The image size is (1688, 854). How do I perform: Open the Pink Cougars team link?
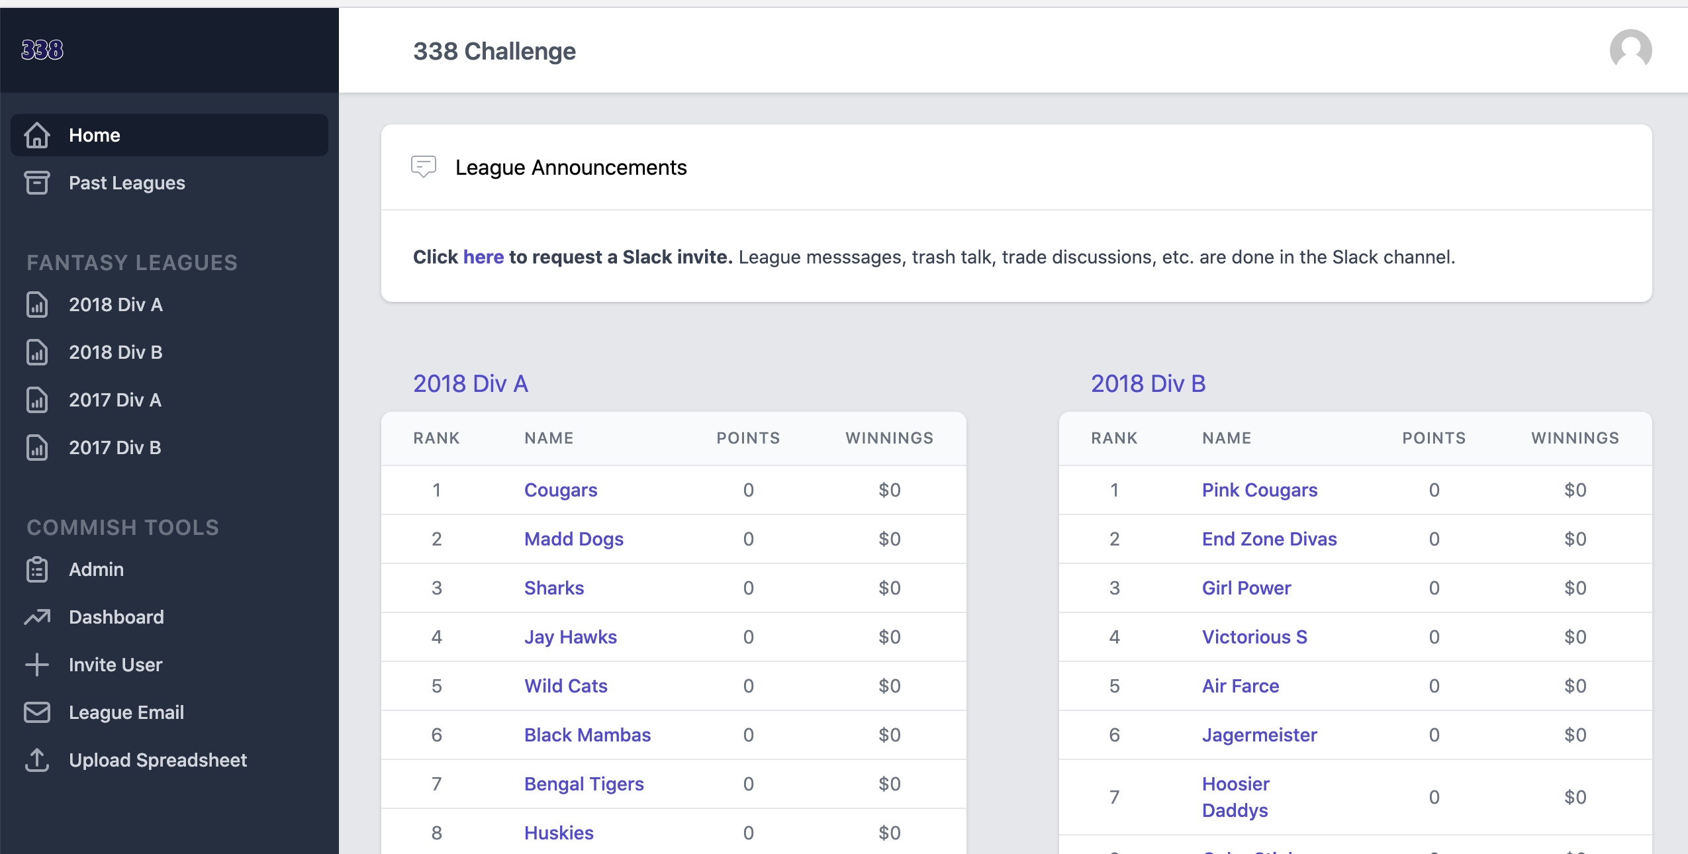point(1260,490)
